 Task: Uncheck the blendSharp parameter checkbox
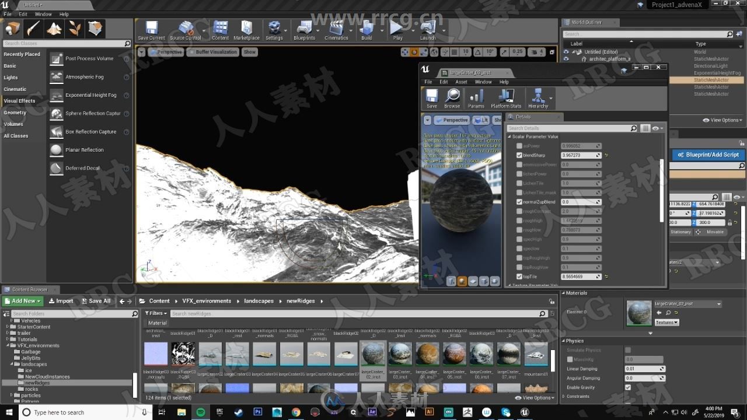(519, 155)
